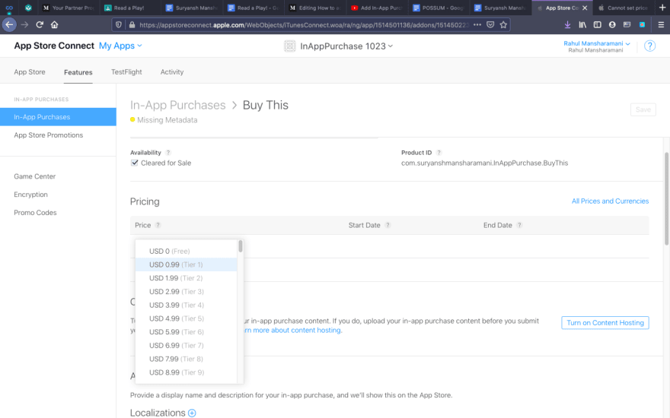Open App Store Promotions in the sidebar
The image size is (670, 418).
(48, 135)
